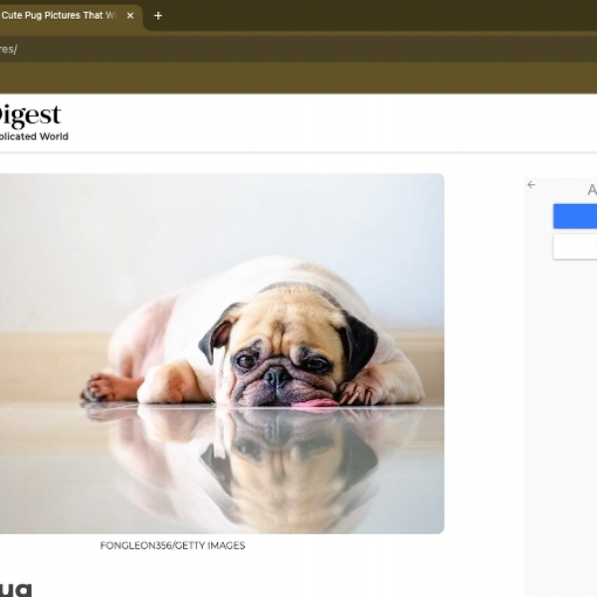Click the back arrow in side panel

click(x=531, y=185)
